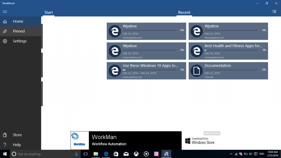This screenshot has width=281, height=158.
Task: Click the Home house icon in sidebar
Action: pos(5,21)
